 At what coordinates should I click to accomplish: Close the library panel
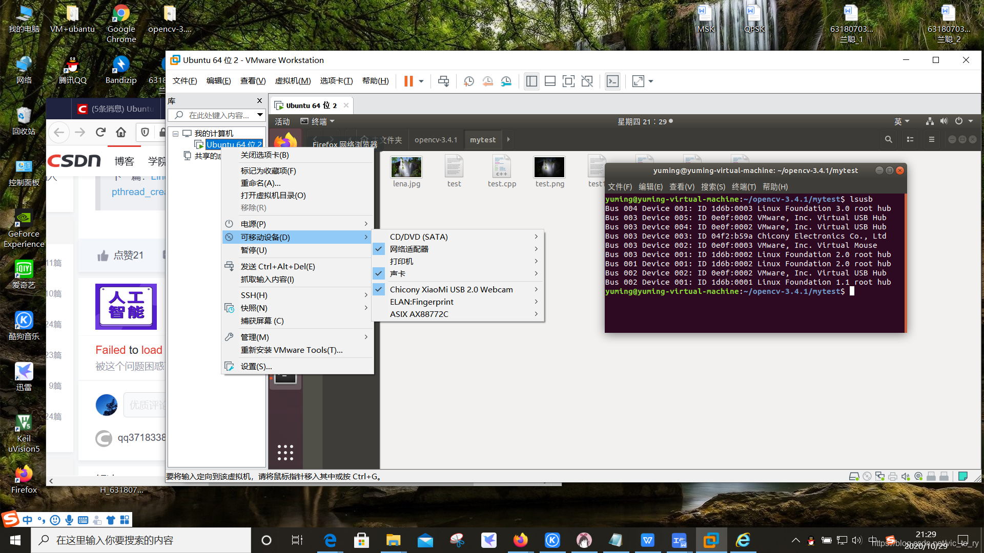pyautogui.click(x=259, y=101)
